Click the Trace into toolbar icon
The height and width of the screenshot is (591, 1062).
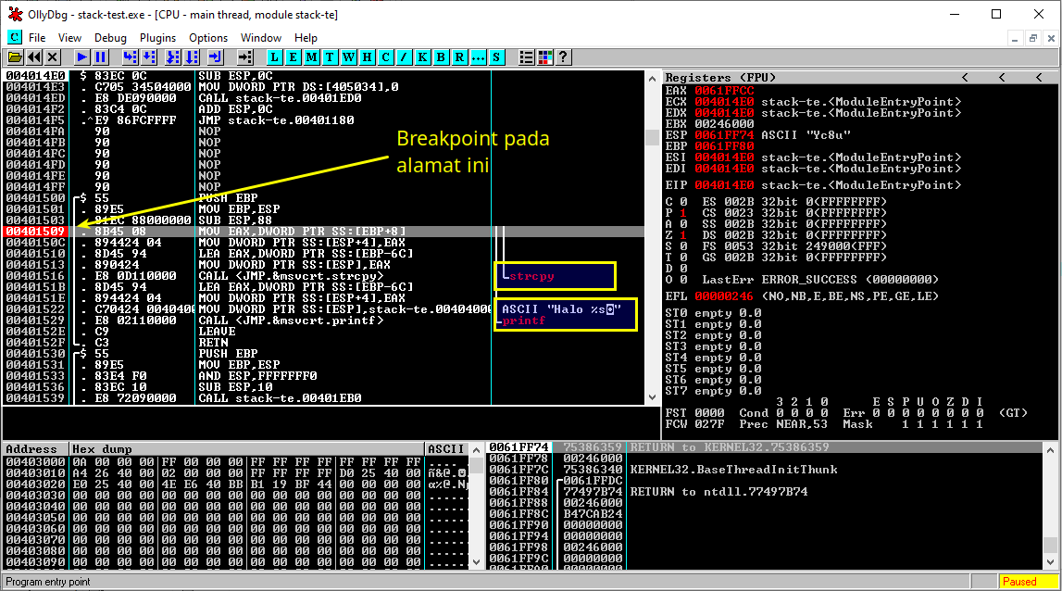pyautogui.click(x=173, y=57)
